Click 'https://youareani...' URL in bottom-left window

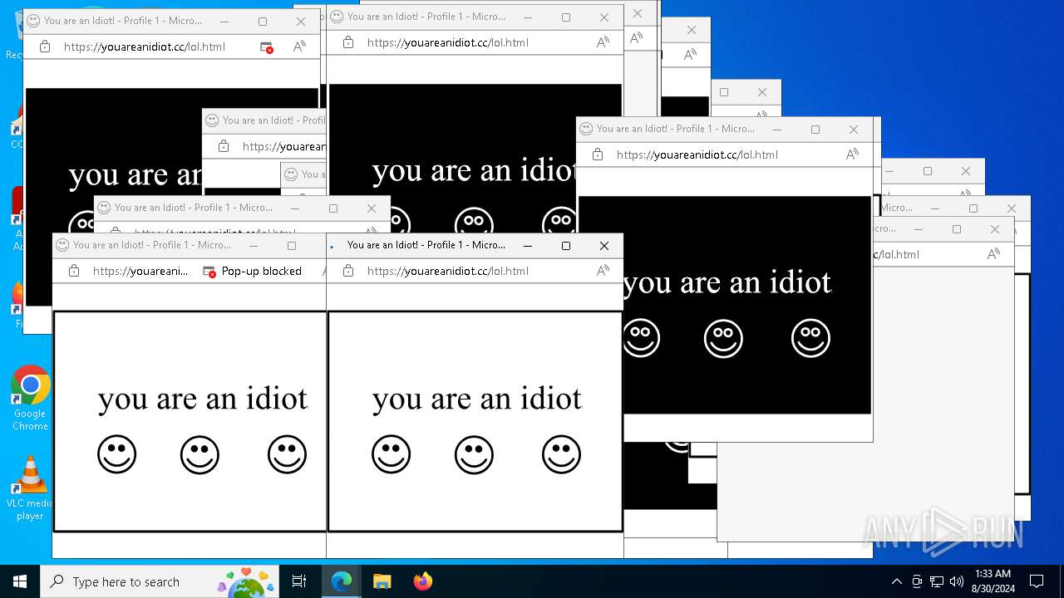click(x=140, y=271)
